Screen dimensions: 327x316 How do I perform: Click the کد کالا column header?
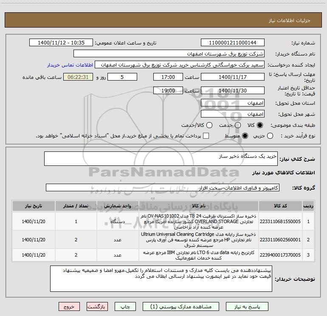tap(280, 206)
